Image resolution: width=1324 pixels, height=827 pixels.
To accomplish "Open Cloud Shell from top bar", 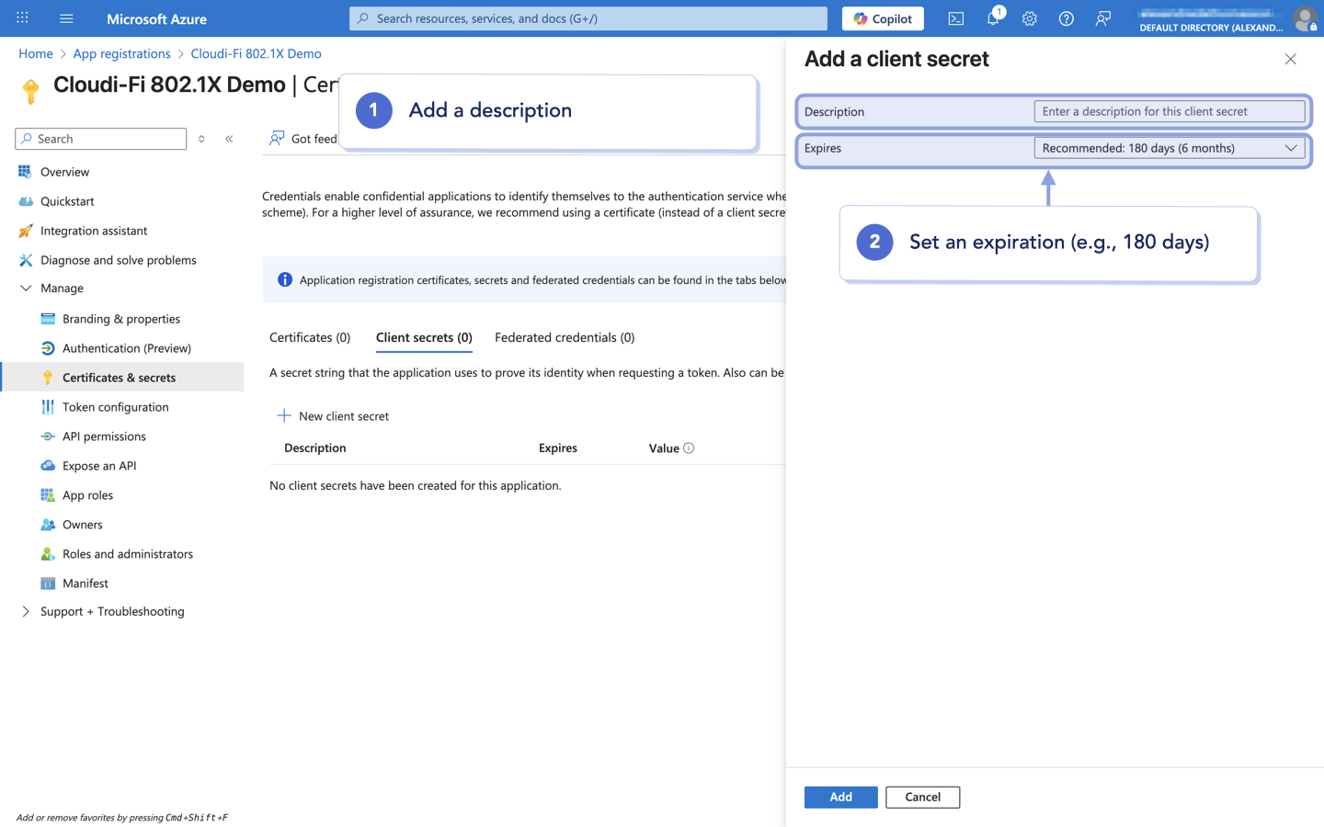I will [956, 18].
